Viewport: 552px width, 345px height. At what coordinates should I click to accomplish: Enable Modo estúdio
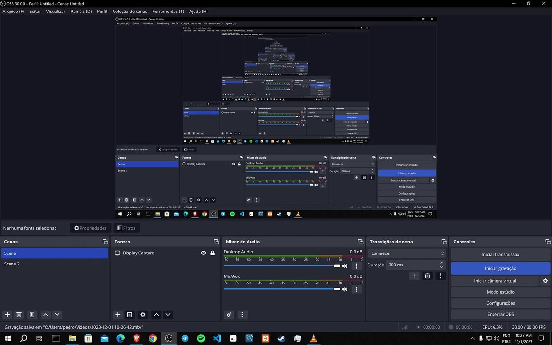tap(500, 292)
